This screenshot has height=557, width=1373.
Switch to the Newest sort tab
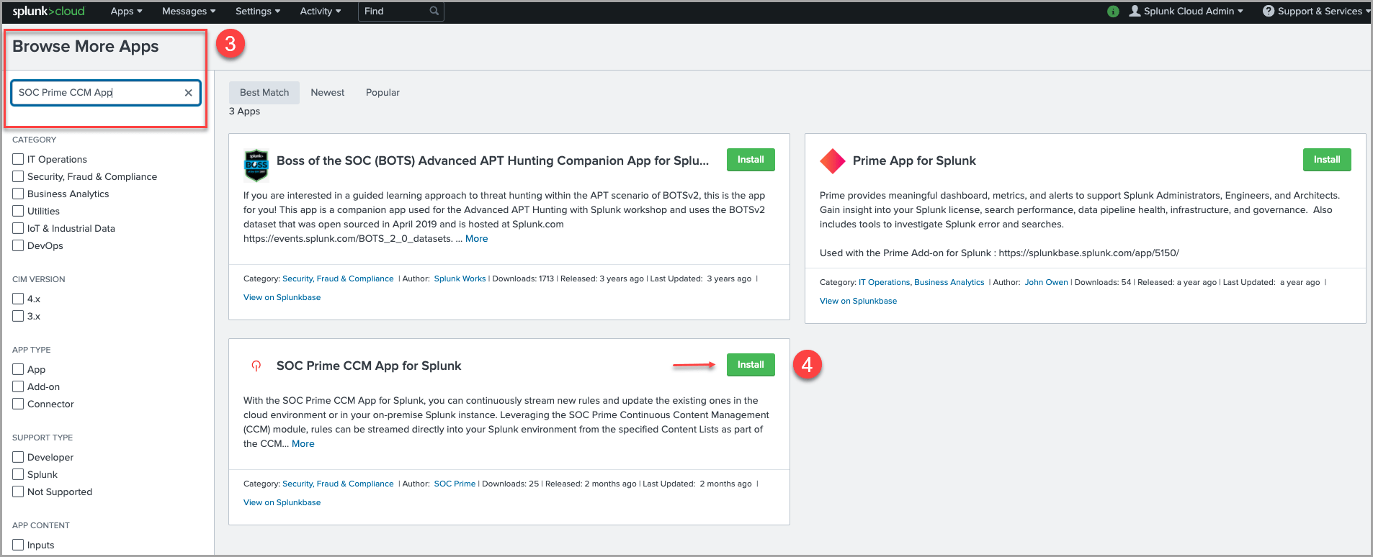[x=327, y=93]
